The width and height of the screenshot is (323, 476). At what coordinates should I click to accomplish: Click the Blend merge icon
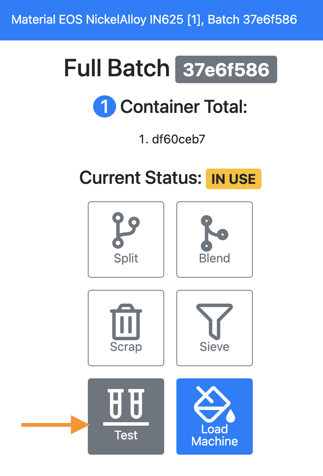pyautogui.click(x=214, y=233)
